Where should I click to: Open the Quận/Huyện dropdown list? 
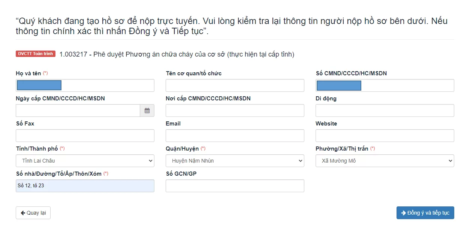point(235,161)
